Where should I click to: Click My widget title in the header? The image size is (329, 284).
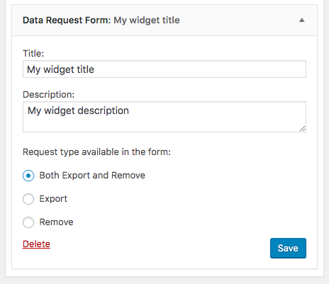(147, 21)
